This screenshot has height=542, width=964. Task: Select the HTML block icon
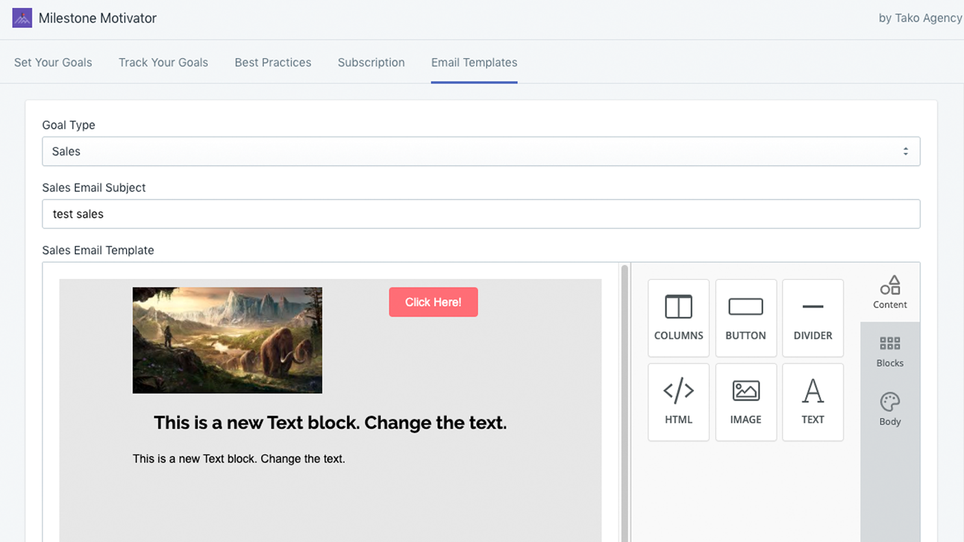coord(678,402)
